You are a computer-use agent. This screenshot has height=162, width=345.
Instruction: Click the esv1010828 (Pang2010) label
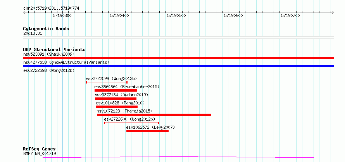120,103
